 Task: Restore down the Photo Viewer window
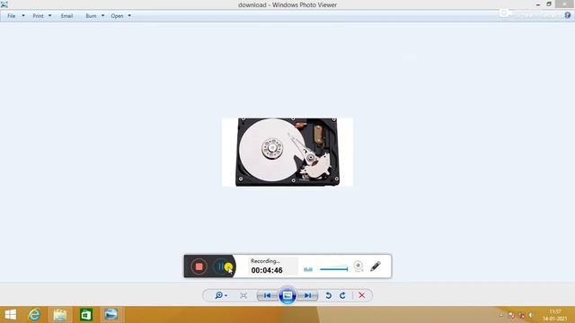pyautogui.click(x=549, y=4)
